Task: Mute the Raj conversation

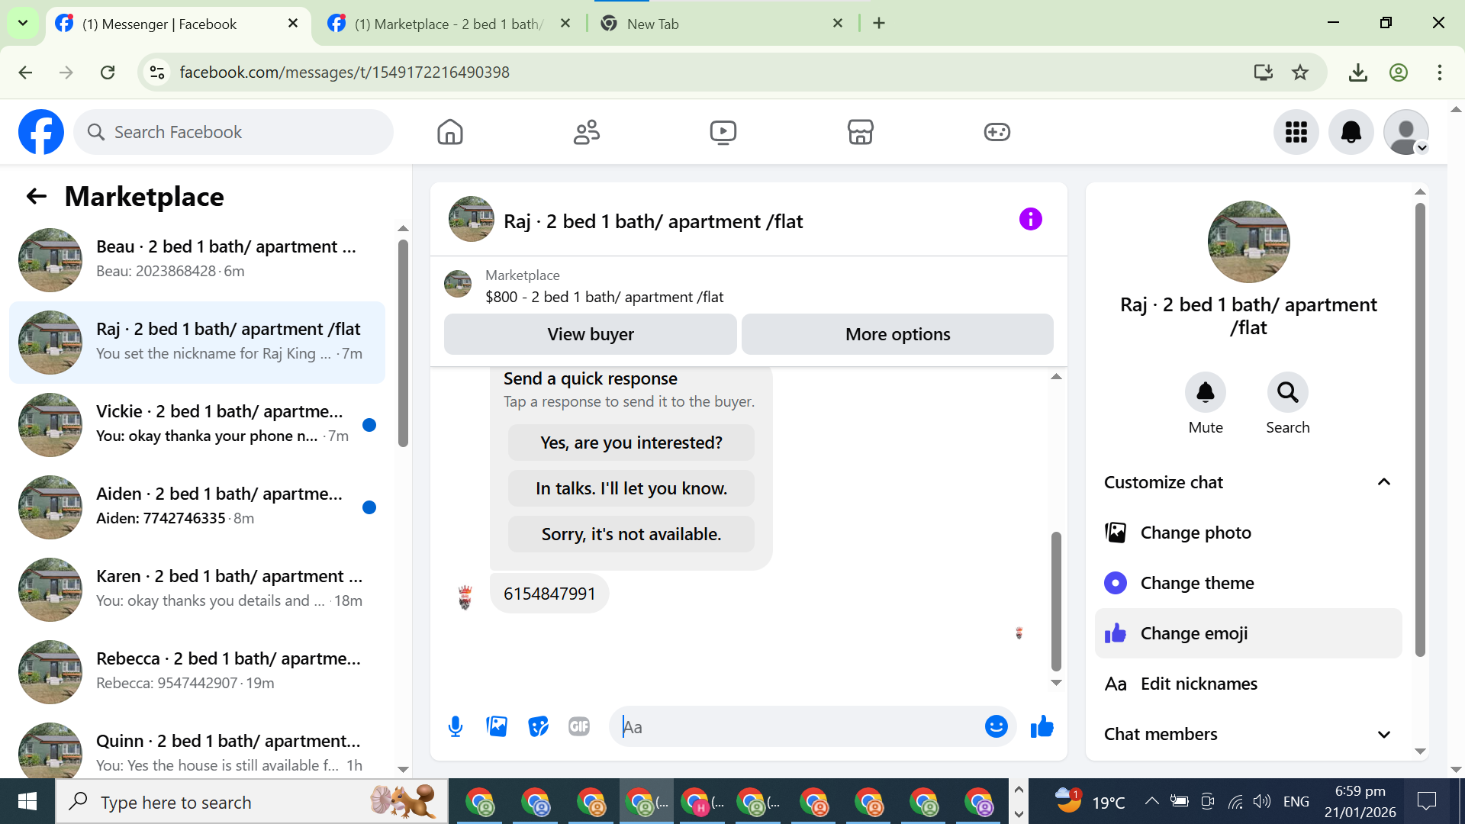Action: 1205,393
